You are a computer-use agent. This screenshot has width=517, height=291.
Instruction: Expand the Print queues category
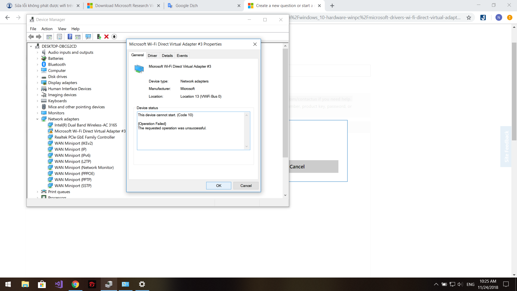click(37, 192)
